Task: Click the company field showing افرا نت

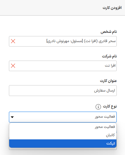Action: 63,66
